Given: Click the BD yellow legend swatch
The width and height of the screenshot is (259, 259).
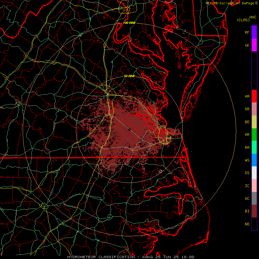Looking at the screenshot, I should coord(254,122).
